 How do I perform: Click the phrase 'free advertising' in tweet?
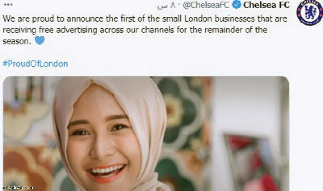click(68, 30)
